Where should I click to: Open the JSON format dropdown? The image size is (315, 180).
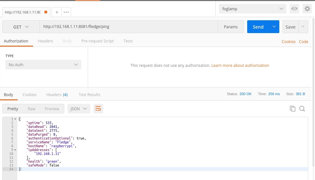tap(79, 109)
